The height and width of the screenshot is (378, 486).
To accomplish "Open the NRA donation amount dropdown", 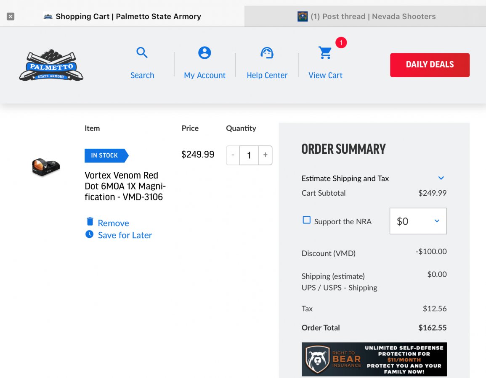I will (x=418, y=221).
